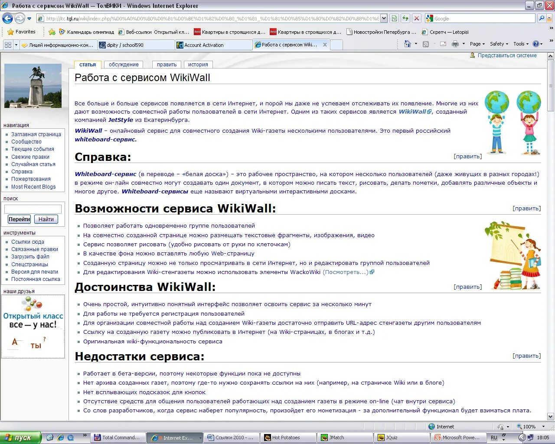Click the browser Back arrow button
This screenshot has height=444, width=555.
pyautogui.click(x=7, y=18)
